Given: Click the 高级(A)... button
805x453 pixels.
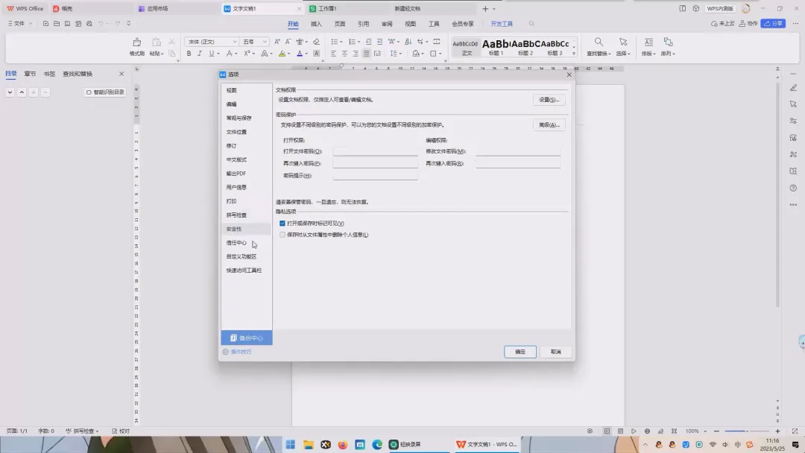Looking at the screenshot, I should point(549,124).
